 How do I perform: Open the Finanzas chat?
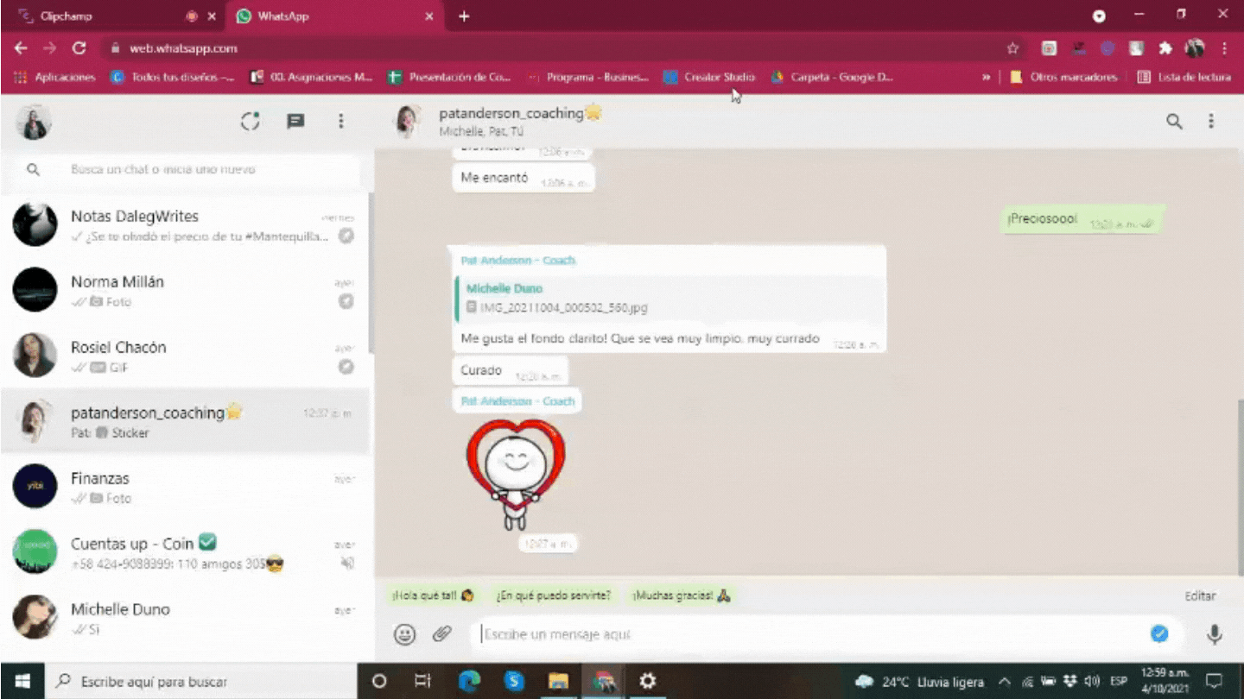tap(186, 488)
